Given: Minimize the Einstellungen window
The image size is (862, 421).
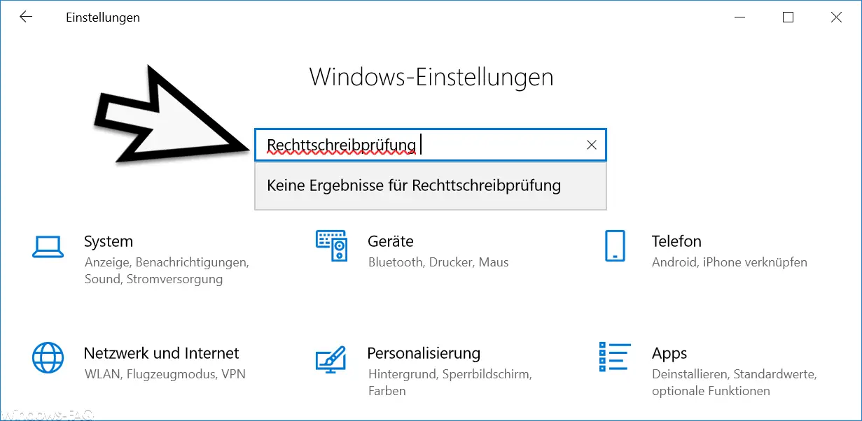Looking at the screenshot, I should coord(739,17).
